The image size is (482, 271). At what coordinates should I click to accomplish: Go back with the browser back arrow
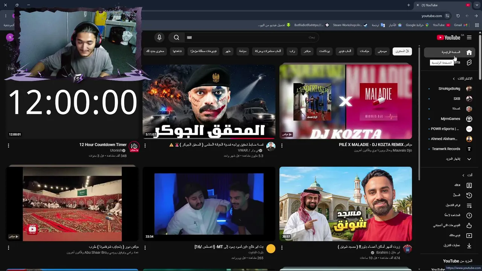(476, 16)
